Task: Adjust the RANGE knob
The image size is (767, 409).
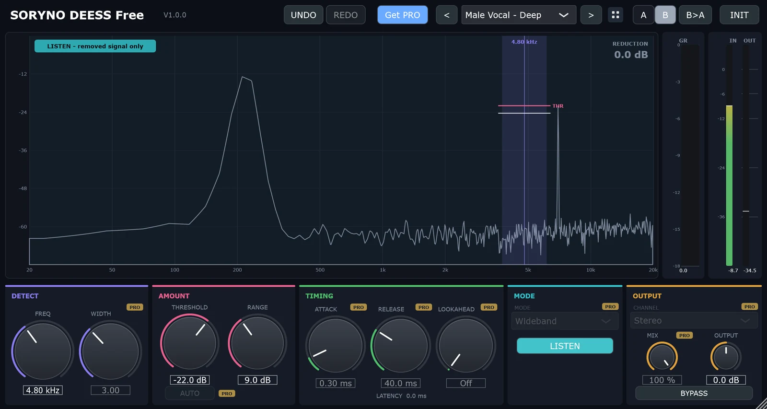Action: click(257, 342)
